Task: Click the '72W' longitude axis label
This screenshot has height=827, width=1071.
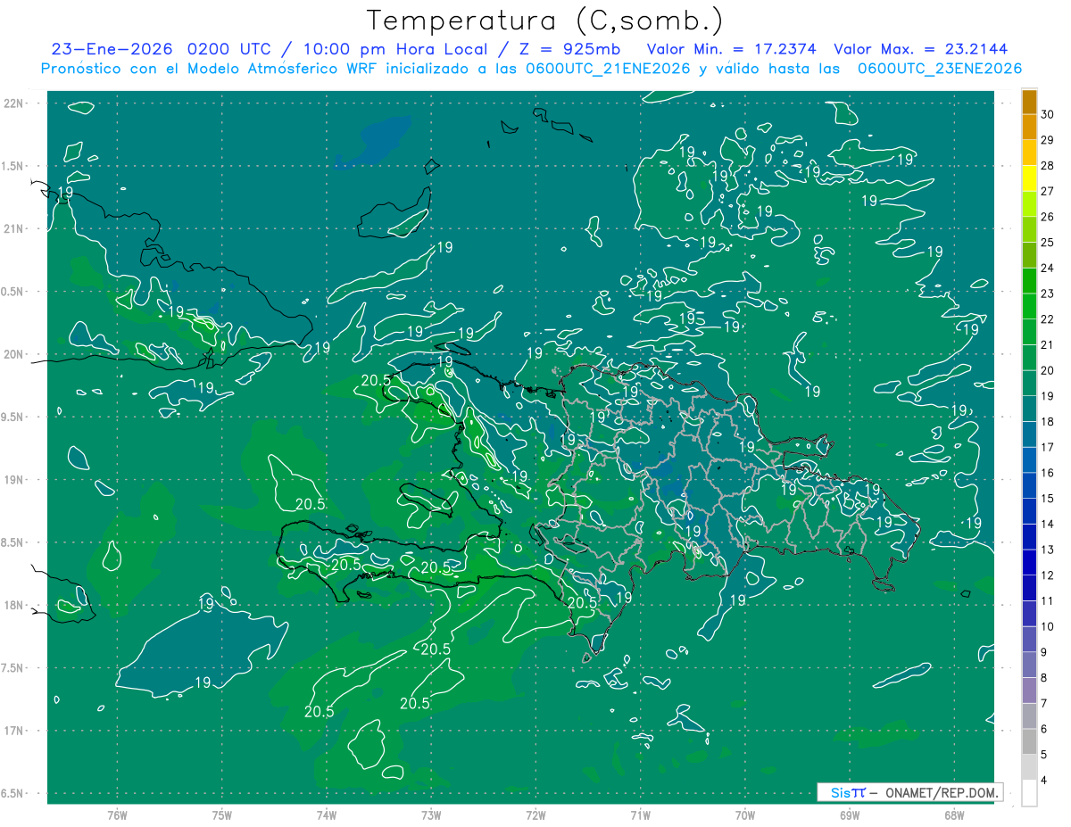Action: click(535, 815)
